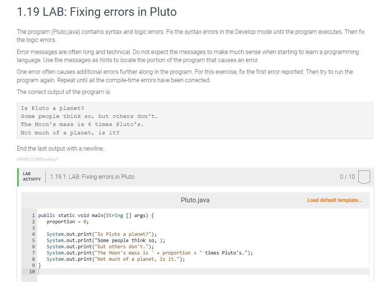
Task: Place cursor on the proportion = 6 line
Action: 67,221
